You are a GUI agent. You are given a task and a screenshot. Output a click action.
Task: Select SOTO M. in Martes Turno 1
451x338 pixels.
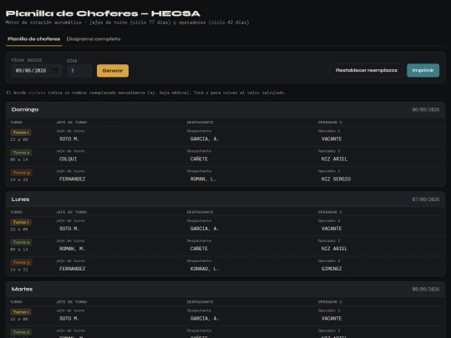[x=69, y=319]
